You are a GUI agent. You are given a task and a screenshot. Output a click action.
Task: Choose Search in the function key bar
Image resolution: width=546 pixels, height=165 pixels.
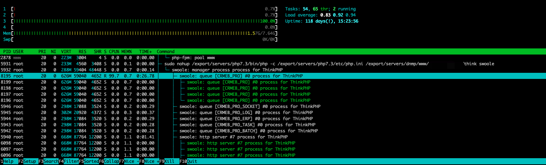click(x=51, y=161)
